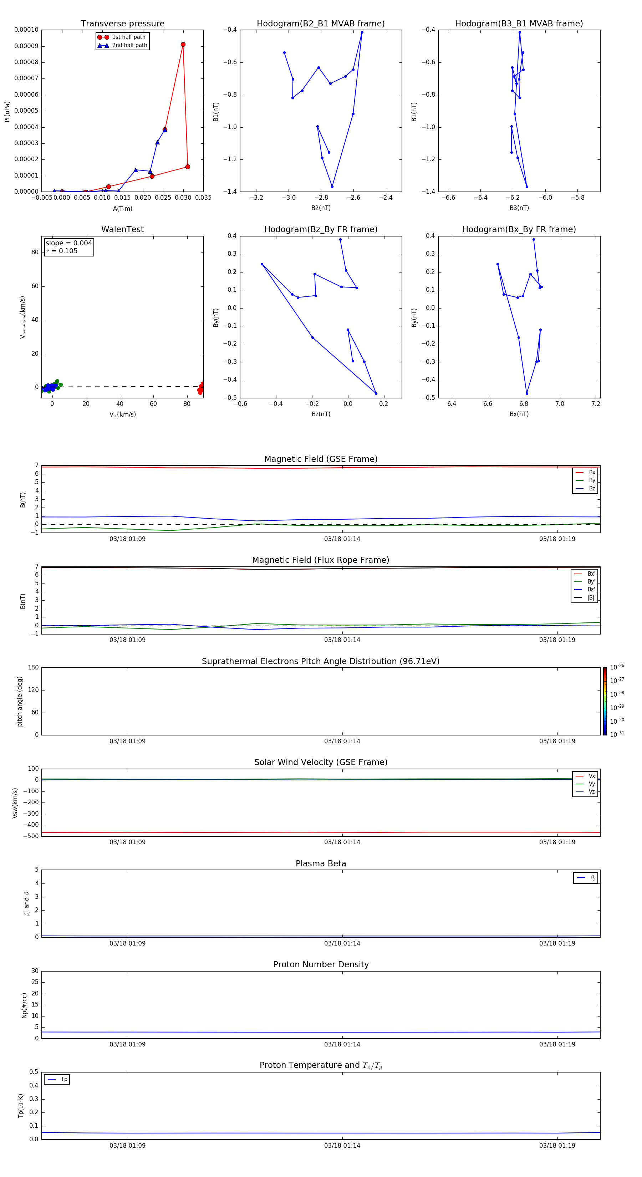Click the "r = 0.105" annotation
Screen dimensions: 642x1177
62,251
